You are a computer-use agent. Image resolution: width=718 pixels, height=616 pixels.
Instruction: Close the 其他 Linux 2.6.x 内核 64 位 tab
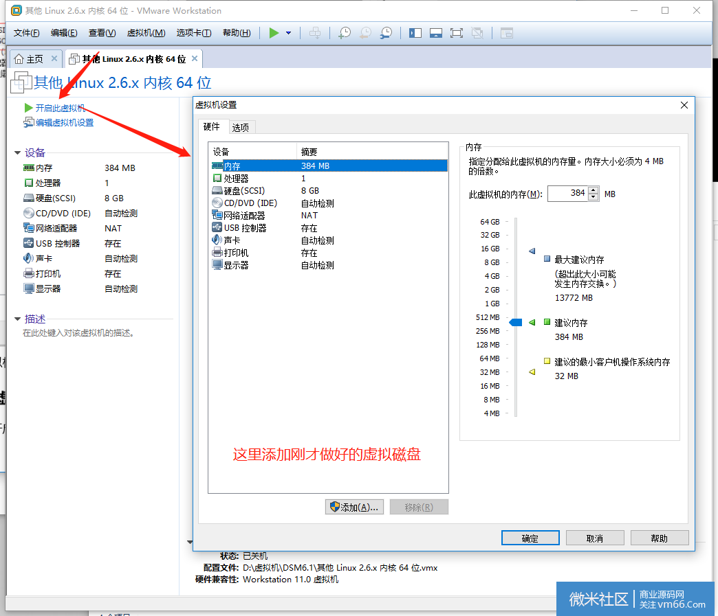point(195,58)
